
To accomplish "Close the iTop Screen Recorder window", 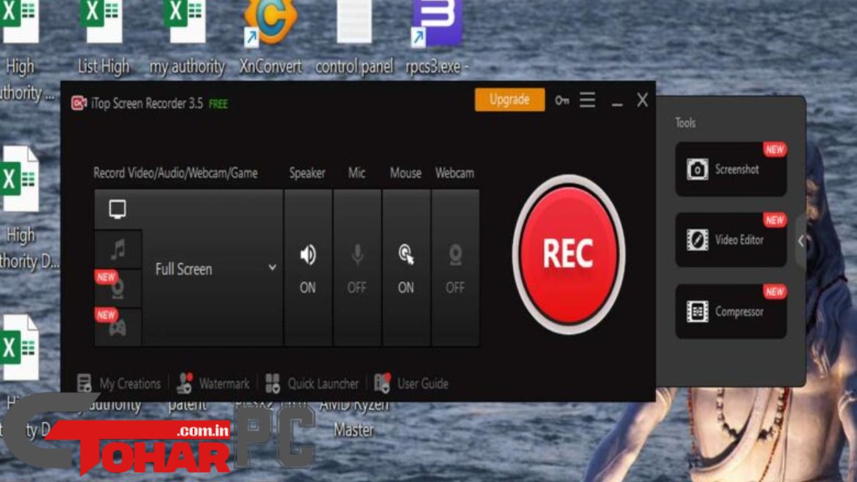I will click(x=642, y=100).
